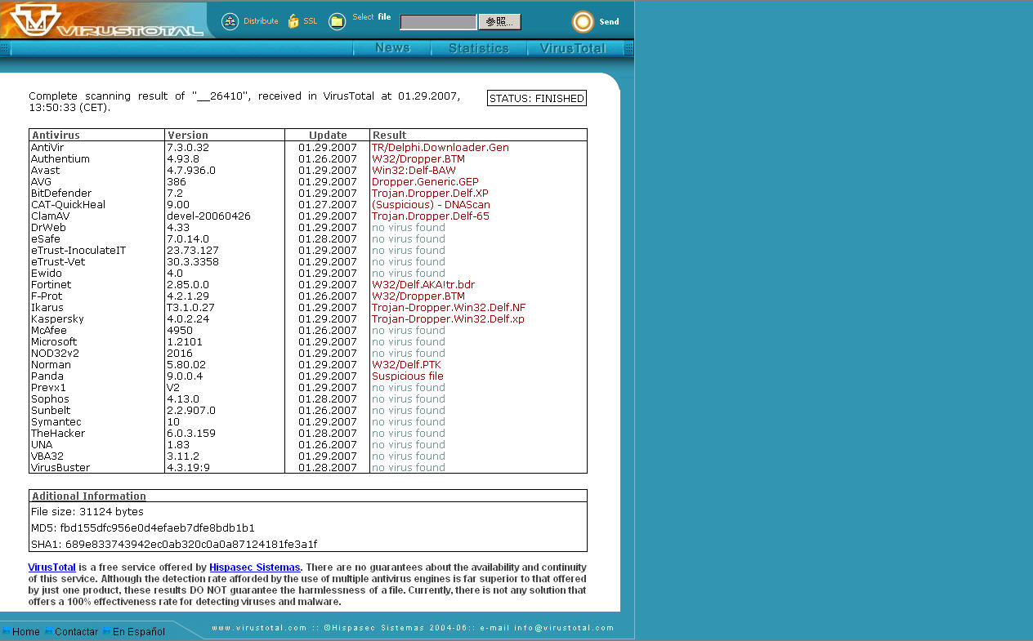The image size is (1033, 641).
Task: Click the Send label
Action: coord(610,22)
